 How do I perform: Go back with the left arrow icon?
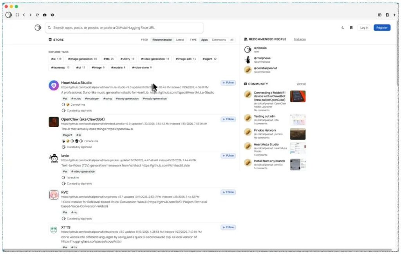[x=24, y=15]
